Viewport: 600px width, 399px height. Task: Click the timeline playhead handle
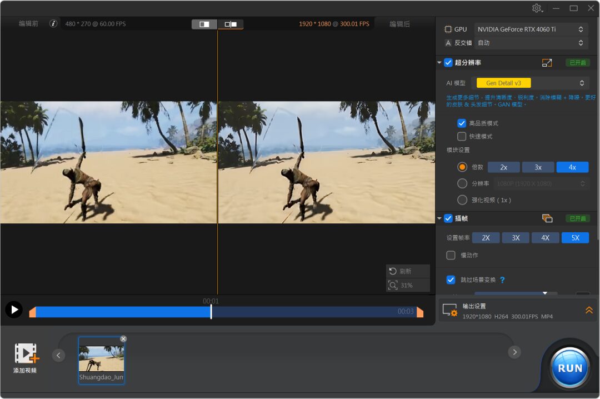point(211,312)
